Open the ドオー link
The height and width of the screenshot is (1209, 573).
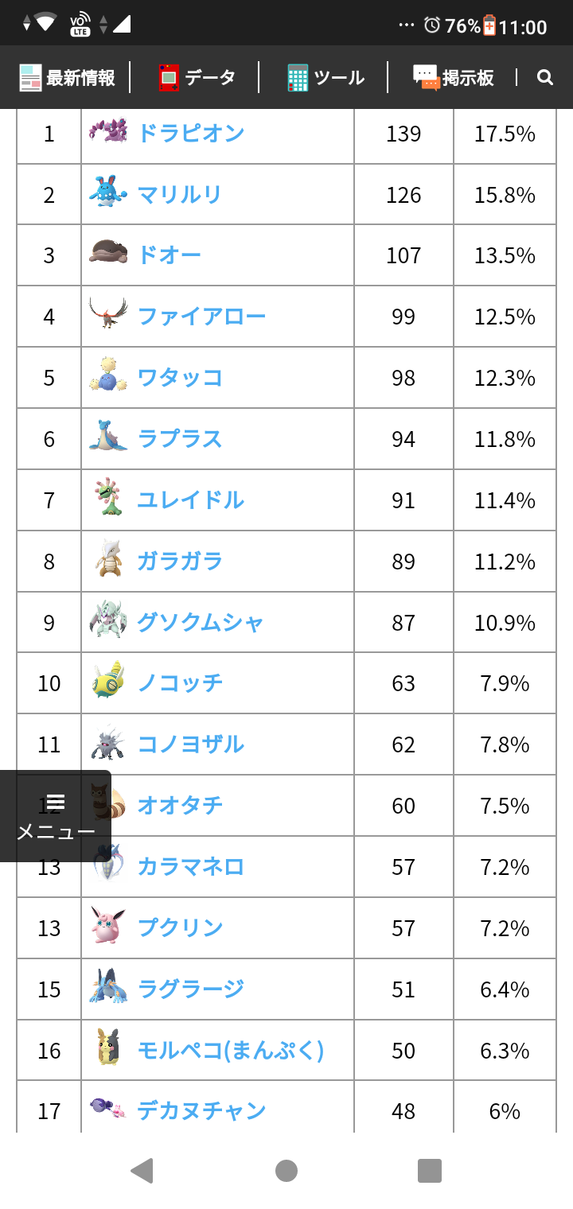[x=170, y=255]
